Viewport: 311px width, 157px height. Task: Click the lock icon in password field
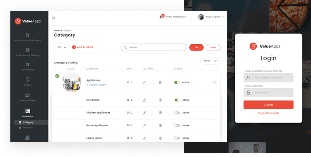248,92
